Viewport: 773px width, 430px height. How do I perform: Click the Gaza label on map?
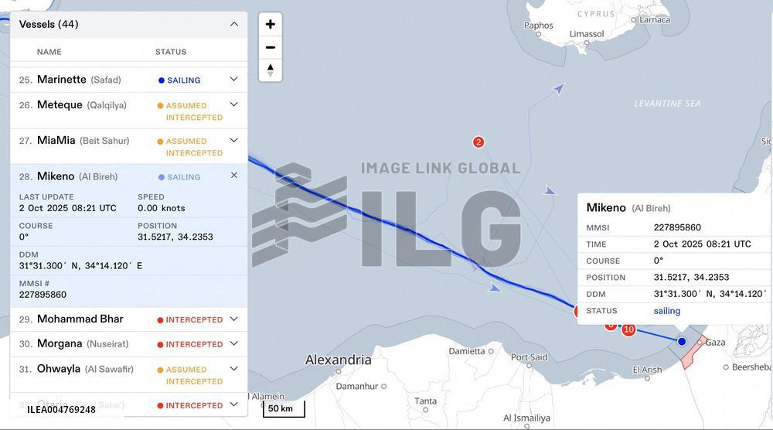coord(715,343)
